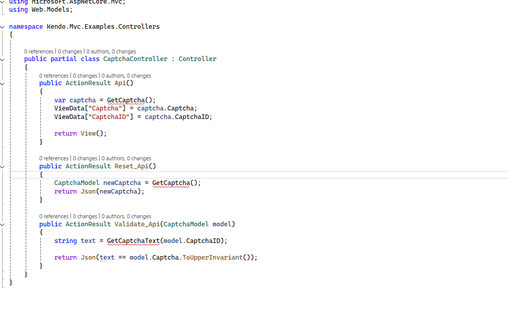The height and width of the screenshot is (311, 508).
Task: Show "0 references" lens above Reset_Api
Action: coord(54,158)
